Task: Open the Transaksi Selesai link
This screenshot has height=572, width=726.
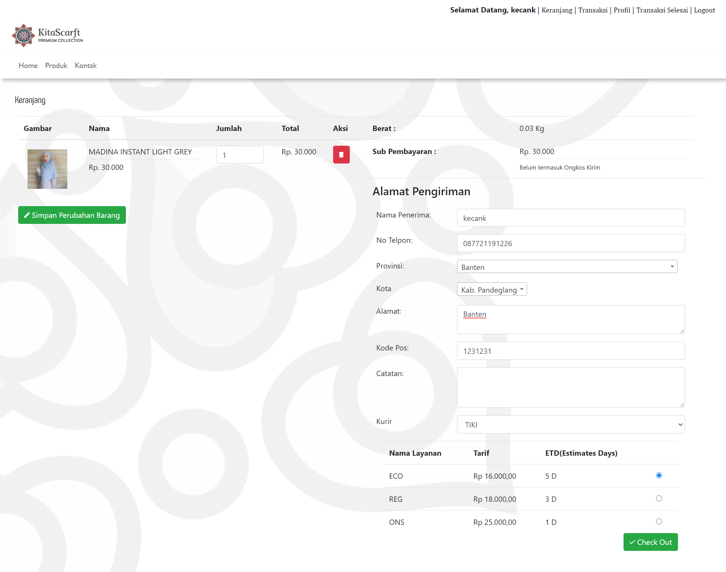Action: [662, 10]
